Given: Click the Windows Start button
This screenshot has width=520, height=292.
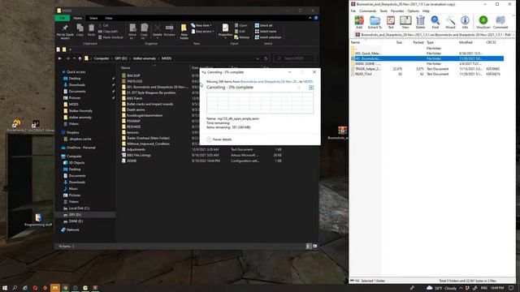Looking at the screenshot, I should 5,288.
